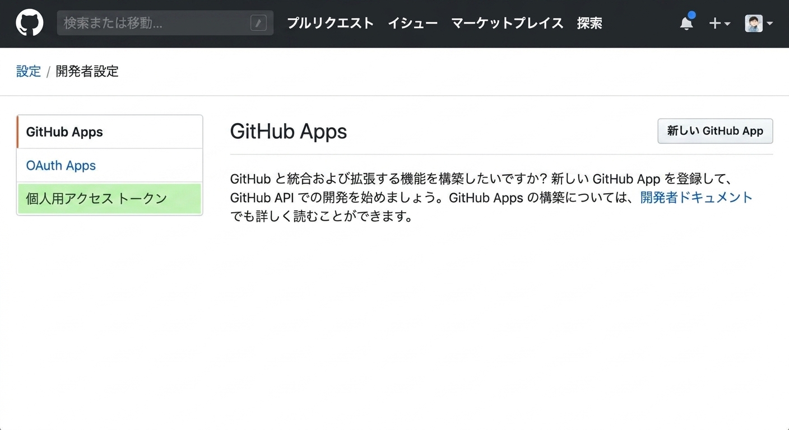Click the slash shortcut icon in search

pyautogui.click(x=258, y=23)
